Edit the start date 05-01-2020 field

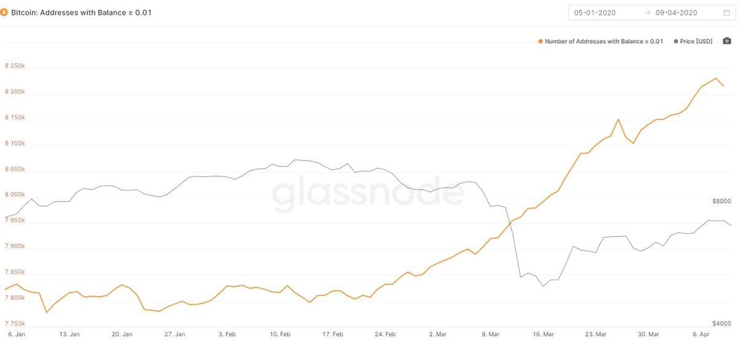595,12
